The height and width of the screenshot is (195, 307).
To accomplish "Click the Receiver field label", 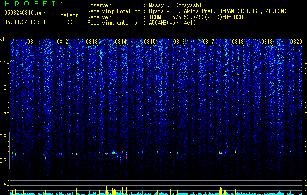I will [x=99, y=17].
